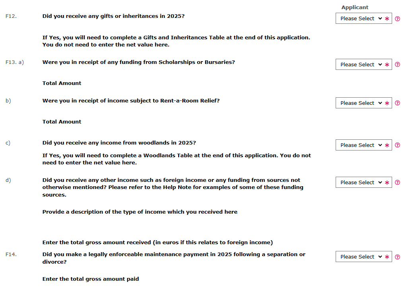
Task: Click required asterisk beside woodlands dropdown
Action: (x=387, y=145)
